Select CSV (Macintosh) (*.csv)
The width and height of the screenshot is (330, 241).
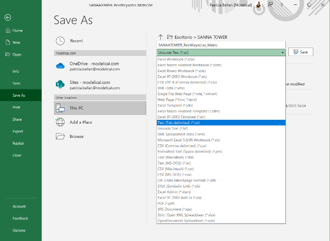coord(221,169)
